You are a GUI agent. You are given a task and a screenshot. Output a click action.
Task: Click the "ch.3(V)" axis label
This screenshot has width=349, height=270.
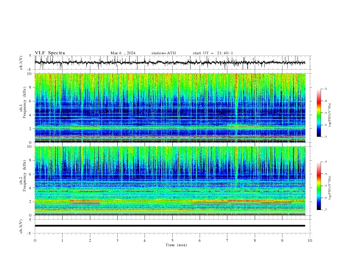click(21, 226)
